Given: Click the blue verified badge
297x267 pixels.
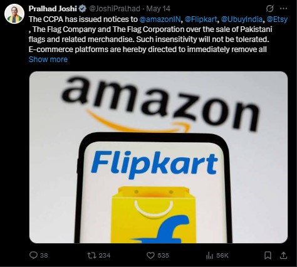Looking at the screenshot, I should (82, 9).
